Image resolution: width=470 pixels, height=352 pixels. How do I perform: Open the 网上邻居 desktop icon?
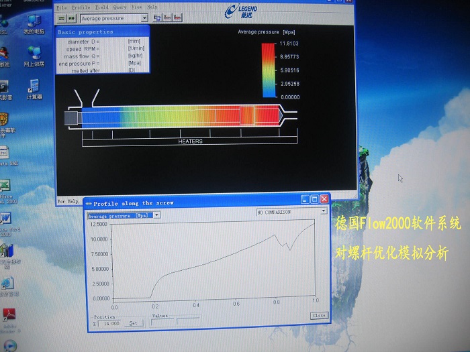tap(34, 56)
